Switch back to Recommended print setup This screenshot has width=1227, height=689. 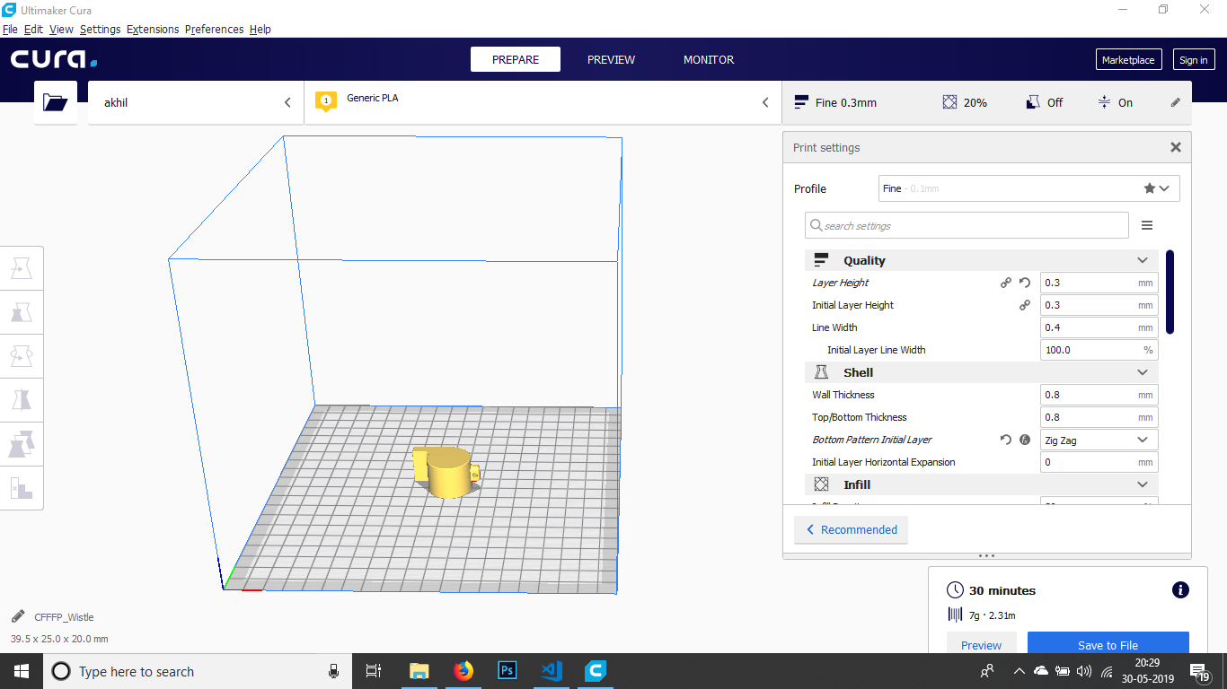[851, 529]
